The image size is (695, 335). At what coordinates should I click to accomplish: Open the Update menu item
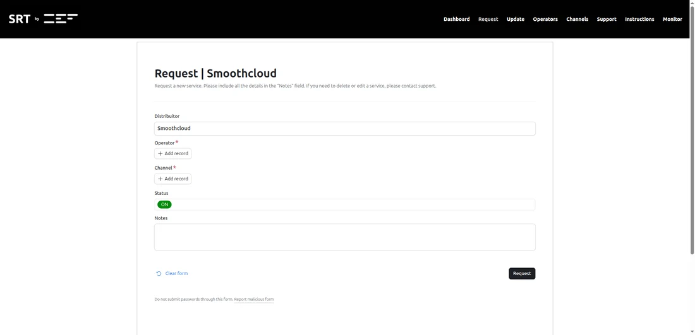point(516,19)
